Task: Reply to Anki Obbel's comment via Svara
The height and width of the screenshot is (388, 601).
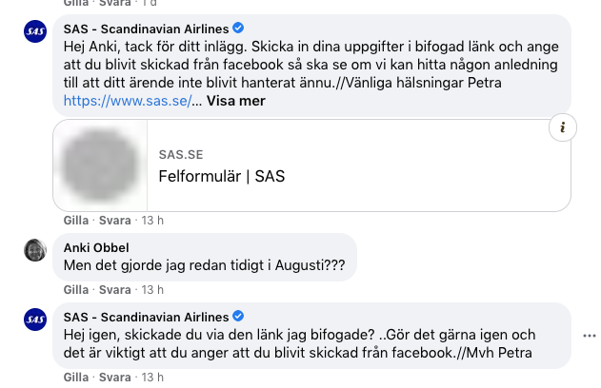Action: tap(115, 289)
